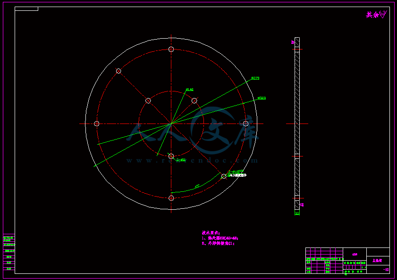Select the 45° angle dimension text
Screen dimensions: 397x280
197,186
